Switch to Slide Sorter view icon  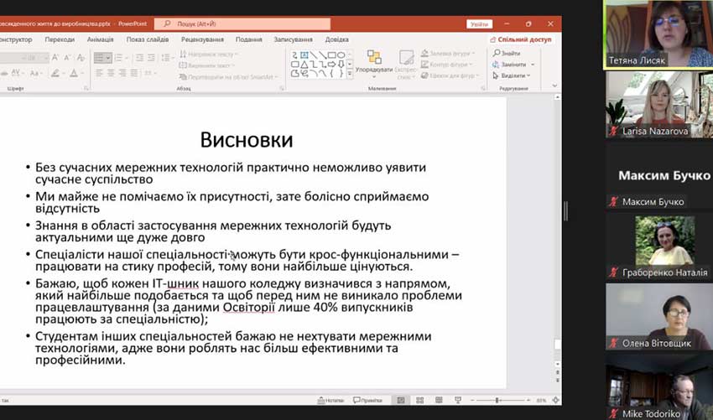tap(419, 400)
